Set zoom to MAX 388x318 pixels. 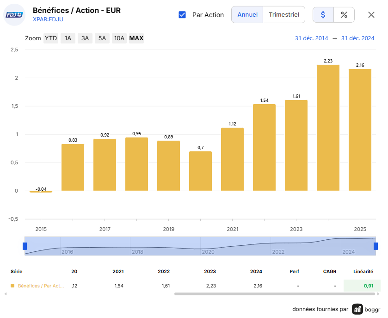[136, 38]
